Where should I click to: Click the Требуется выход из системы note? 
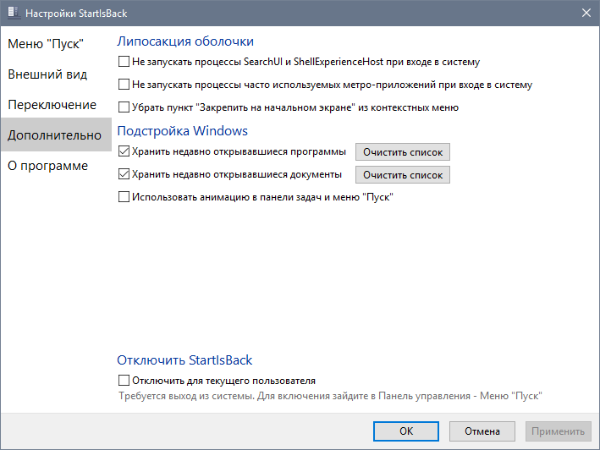330,396
